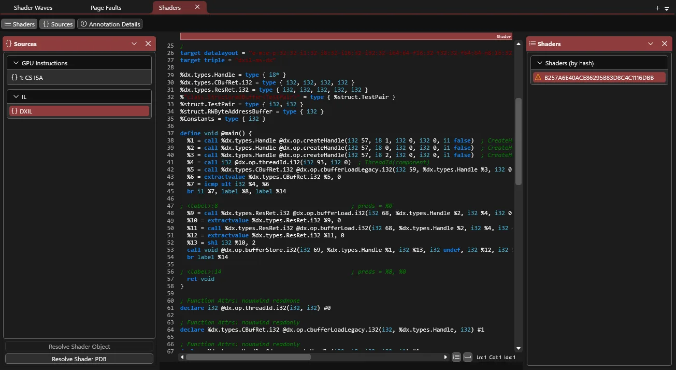Close the Shaders tab

(197, 7)
